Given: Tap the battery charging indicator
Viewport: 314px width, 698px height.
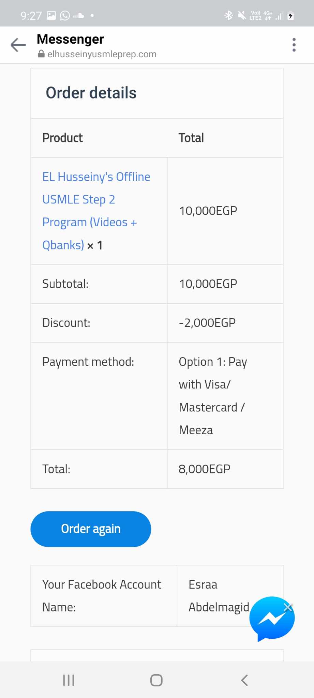Looking at the screenshot, I should pos(291,16).
